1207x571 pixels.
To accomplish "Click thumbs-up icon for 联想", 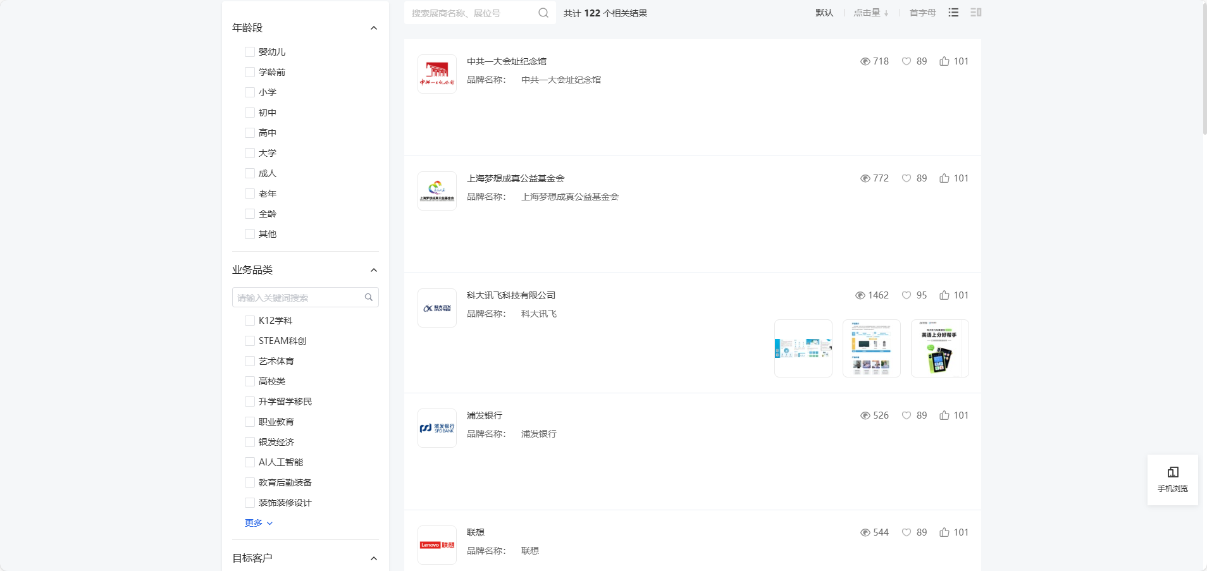I will tap(944, 532).
